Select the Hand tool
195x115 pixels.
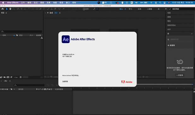tap(10, 9)
